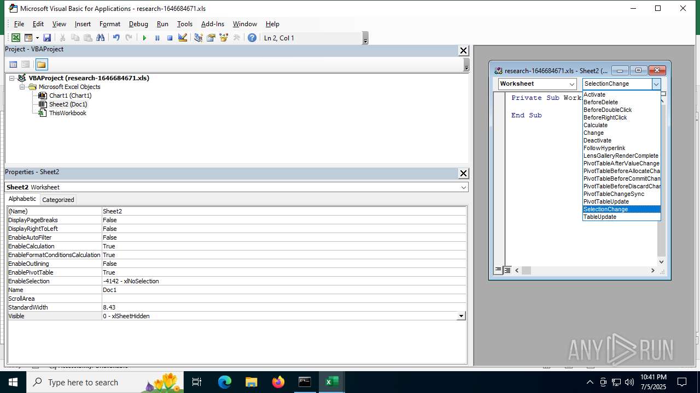Click the taskbar search box
The image size is (700, 393).
pos(105,382)
